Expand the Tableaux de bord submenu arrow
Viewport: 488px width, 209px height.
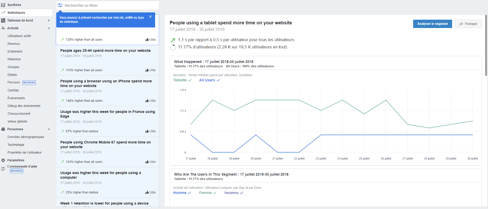coord(49,20)
